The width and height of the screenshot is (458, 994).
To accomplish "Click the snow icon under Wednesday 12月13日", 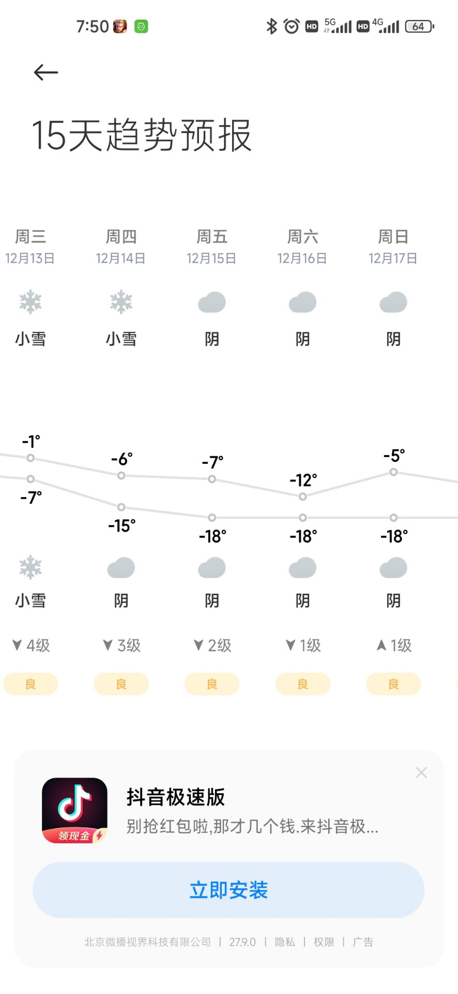I will (x=30, y=302).
